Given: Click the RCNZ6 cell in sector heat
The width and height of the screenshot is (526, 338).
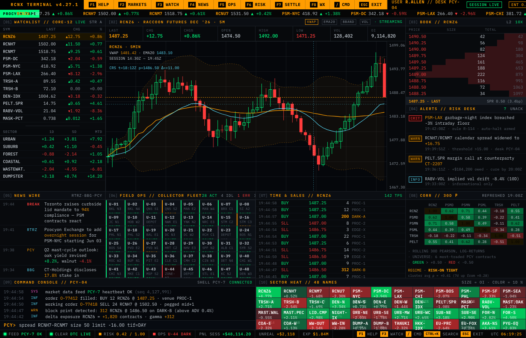Looking at the screenshot, I should [x=269, y=292].
